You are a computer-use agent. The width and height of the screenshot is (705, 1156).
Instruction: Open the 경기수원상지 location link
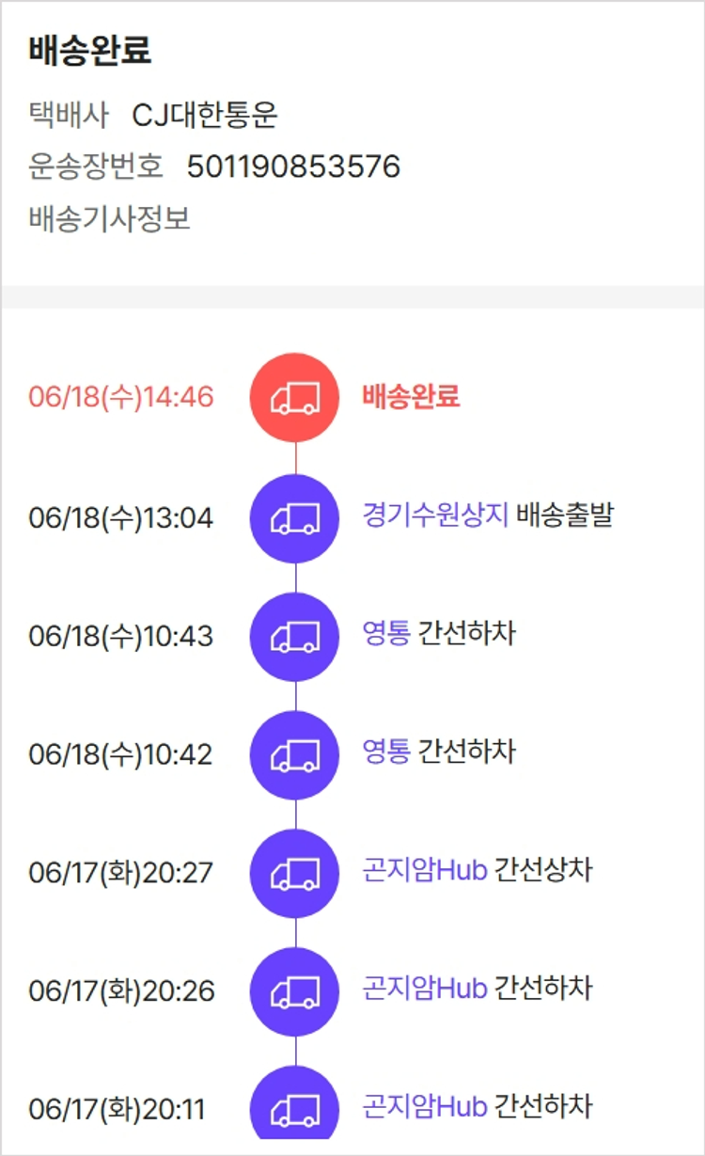pos(434,515)
